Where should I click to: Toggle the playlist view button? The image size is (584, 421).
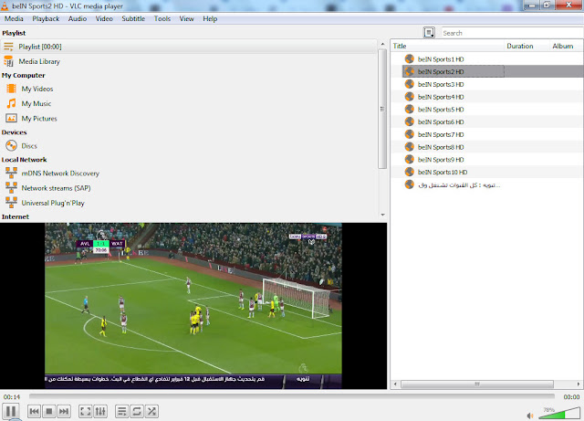pyautogui.click(x=121, y=411)
